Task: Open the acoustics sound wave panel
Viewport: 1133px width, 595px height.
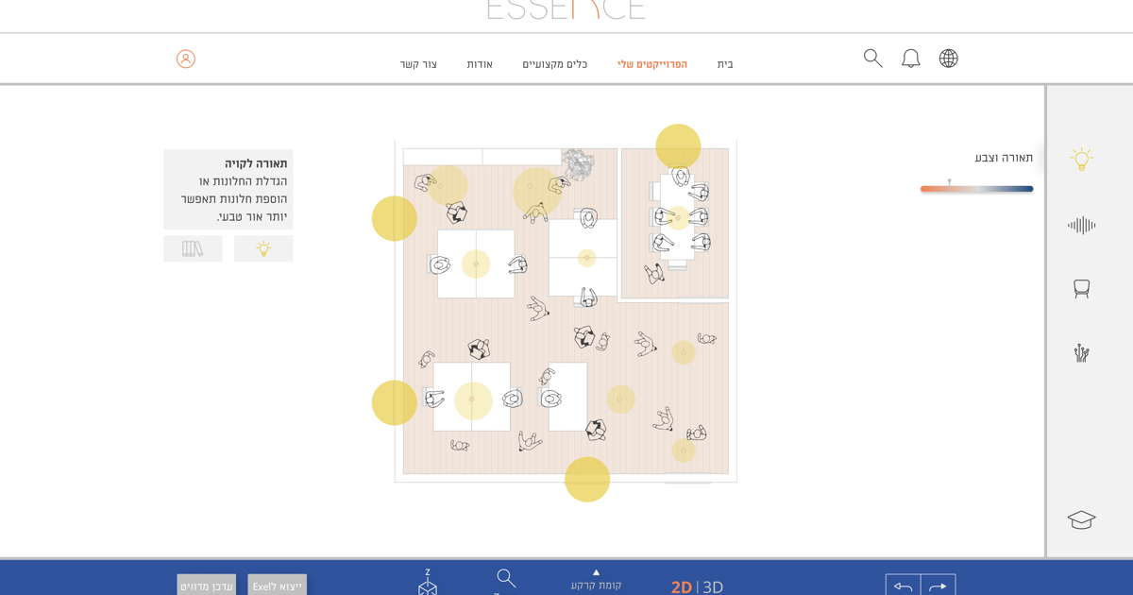Action: [x=1081, y=225]
